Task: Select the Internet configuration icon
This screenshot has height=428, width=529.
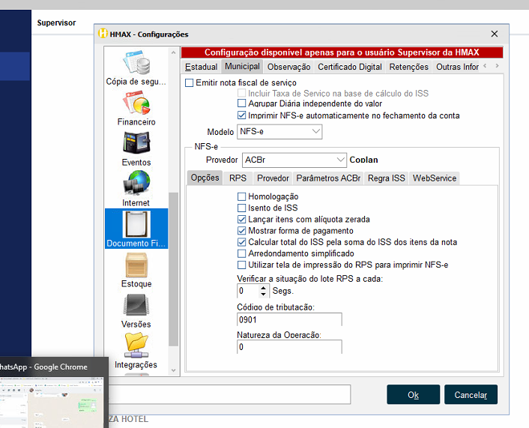Action: pyautogui.click(x=136, y=184)
